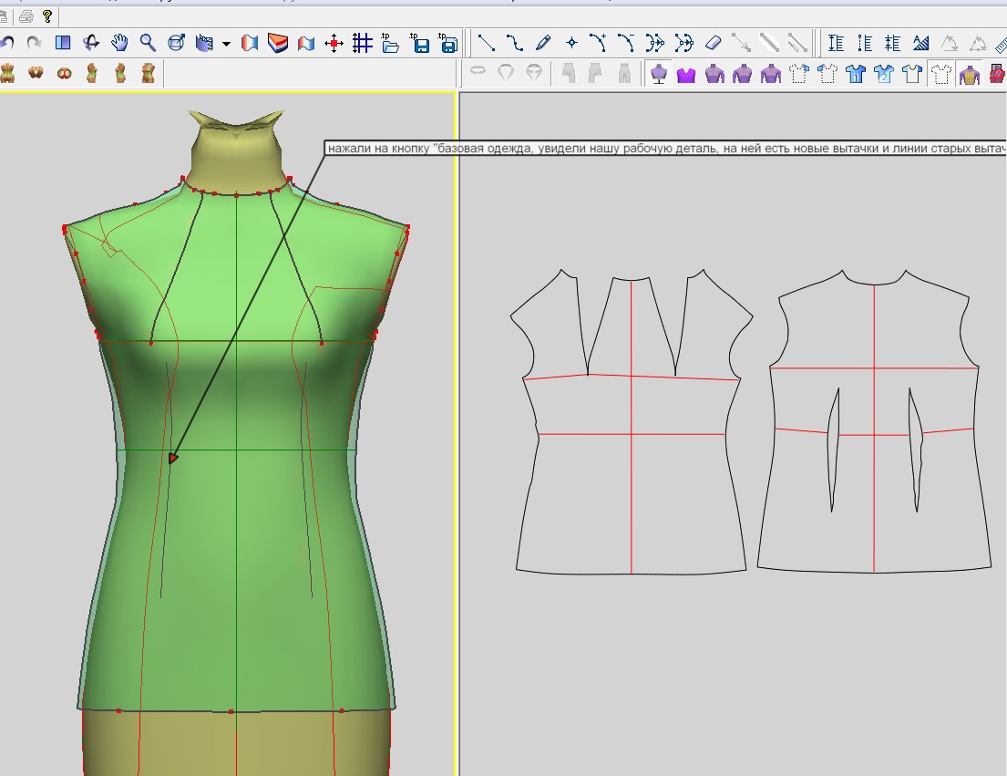Expand the dropdown arrow beside the measuring tape shape icon
The height and width of the screenshot is (776, 1007).
(226, 44)
